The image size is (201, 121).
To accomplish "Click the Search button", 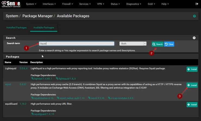I will (158, 44).
